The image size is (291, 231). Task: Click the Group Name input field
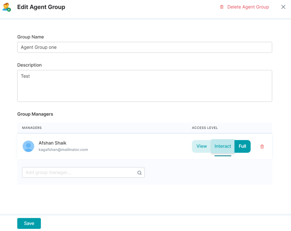[145, 47]
